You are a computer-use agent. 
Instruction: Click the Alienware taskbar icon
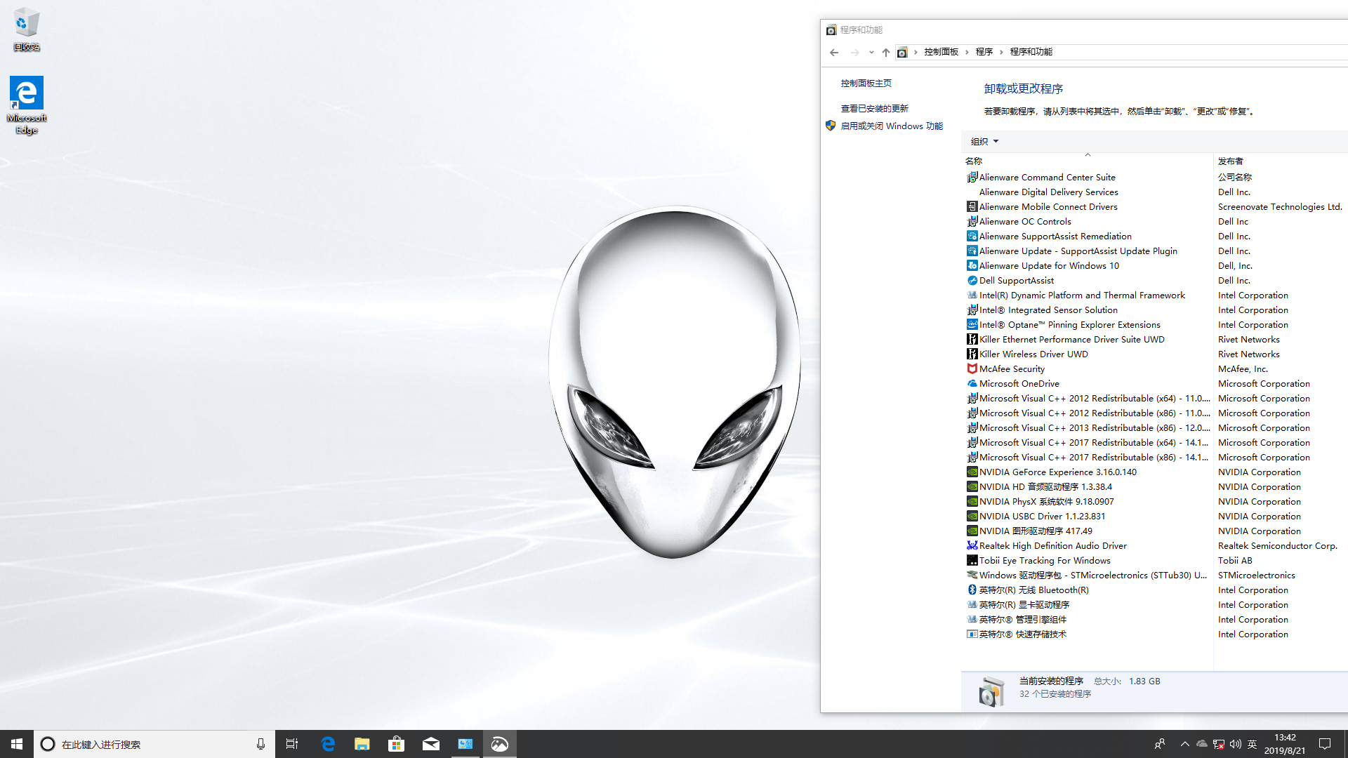pyautogui.click(x=499, y=744)
